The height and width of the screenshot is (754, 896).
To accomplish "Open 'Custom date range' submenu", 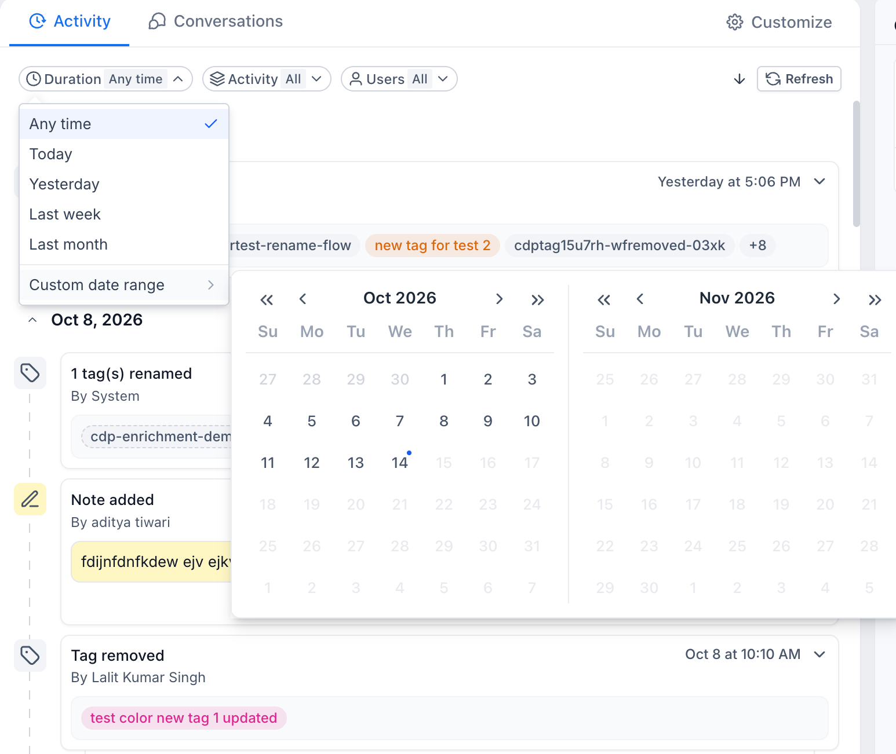I will coord(124,285).
